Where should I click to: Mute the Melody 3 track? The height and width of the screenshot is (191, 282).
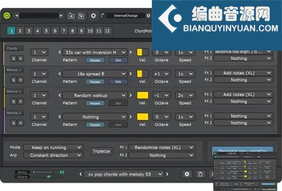[21, 123]
